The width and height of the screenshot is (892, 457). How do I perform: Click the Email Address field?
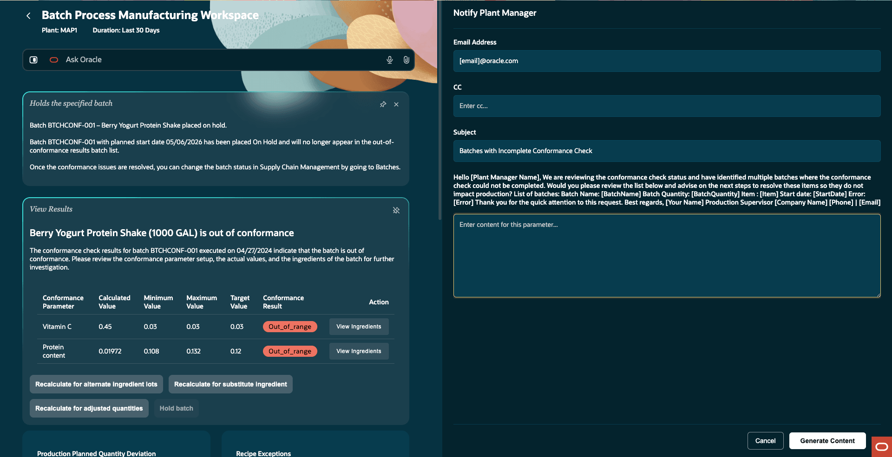point(667,61)
